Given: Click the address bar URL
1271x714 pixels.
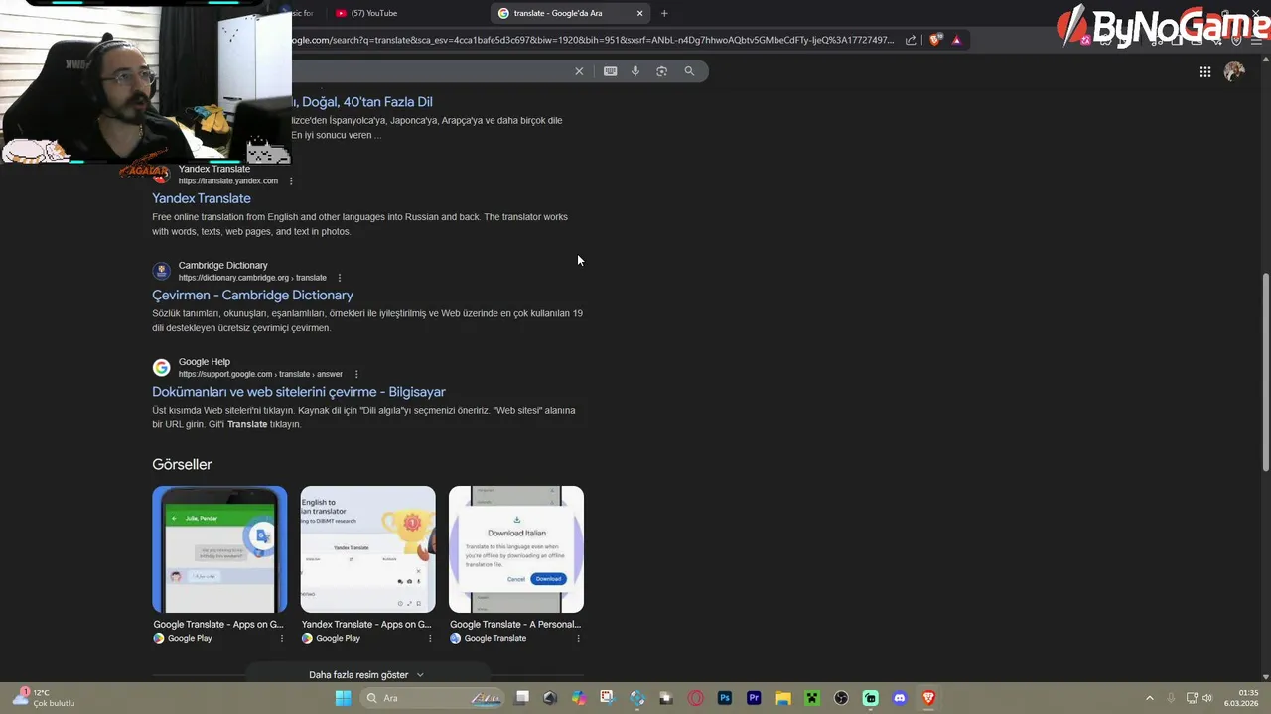Looking at the screenshot, I should [x=593, y=40].
